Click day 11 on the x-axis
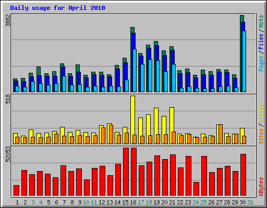Viewport: 267px width, 208px height. coord(94,202)
